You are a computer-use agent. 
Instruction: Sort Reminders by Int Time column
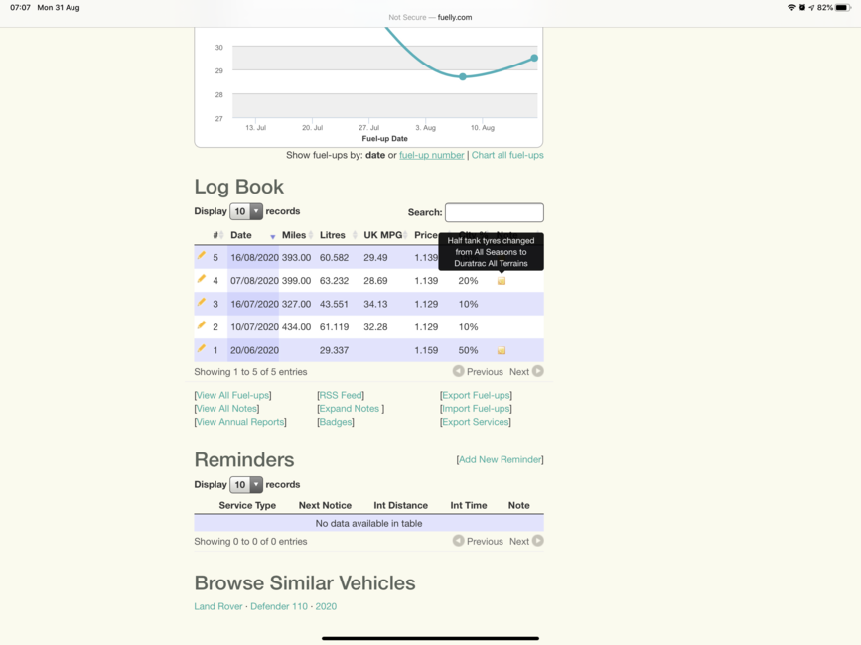(x=469, y=506)
